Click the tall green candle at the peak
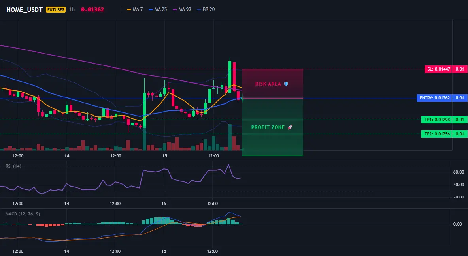 point(230,76)
